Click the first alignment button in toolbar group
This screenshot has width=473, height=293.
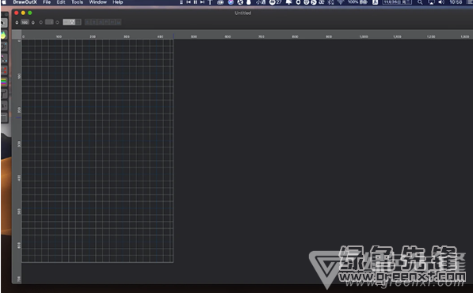88,22
